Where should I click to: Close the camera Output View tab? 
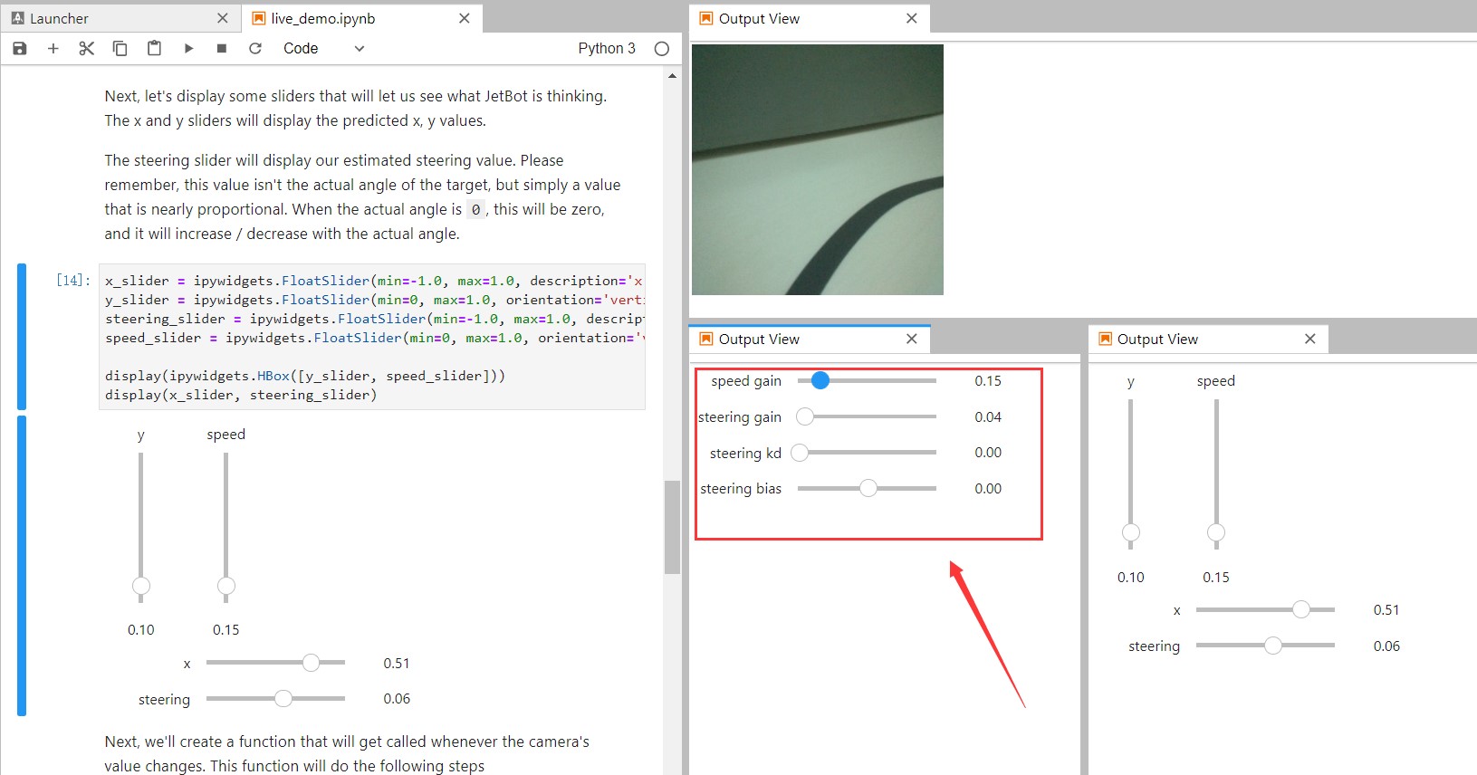(x=912, y=18)
